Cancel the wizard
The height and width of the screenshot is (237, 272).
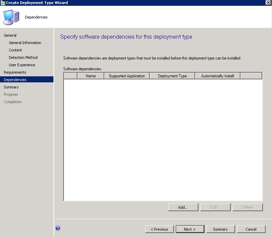tap(251, 229)
